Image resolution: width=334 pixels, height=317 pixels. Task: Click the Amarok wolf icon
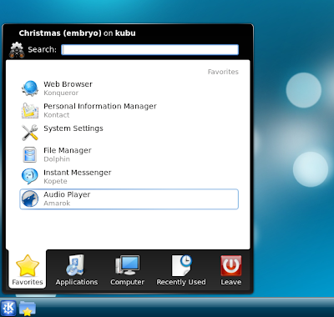pyautogui.click(x=30, y=199)
